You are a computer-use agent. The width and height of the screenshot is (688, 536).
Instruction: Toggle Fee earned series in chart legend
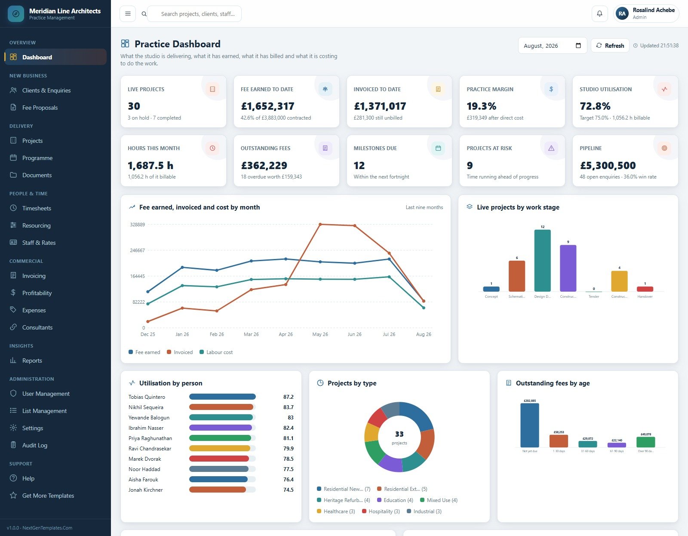click(x=144, y=352)
